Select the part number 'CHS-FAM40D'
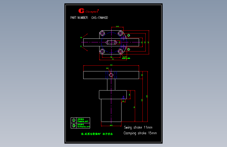This screenshot has width=227, height=147. [x=99, y=18]
